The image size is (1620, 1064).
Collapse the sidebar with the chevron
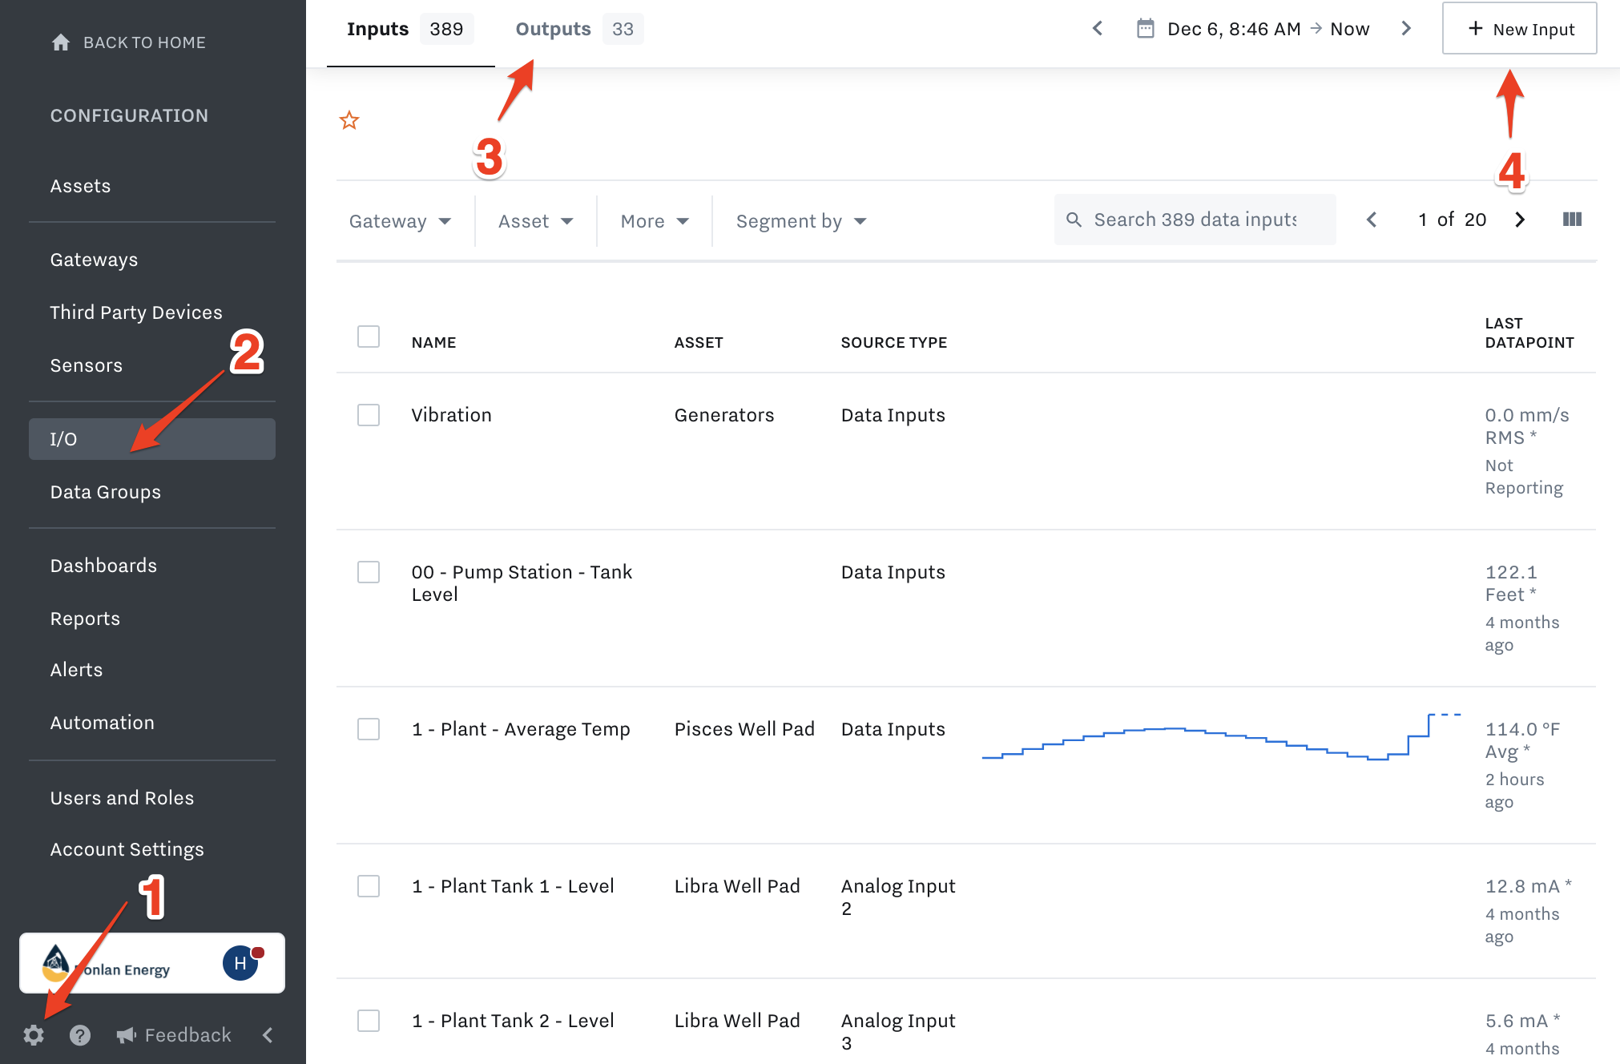click(x=268, y=1035)
